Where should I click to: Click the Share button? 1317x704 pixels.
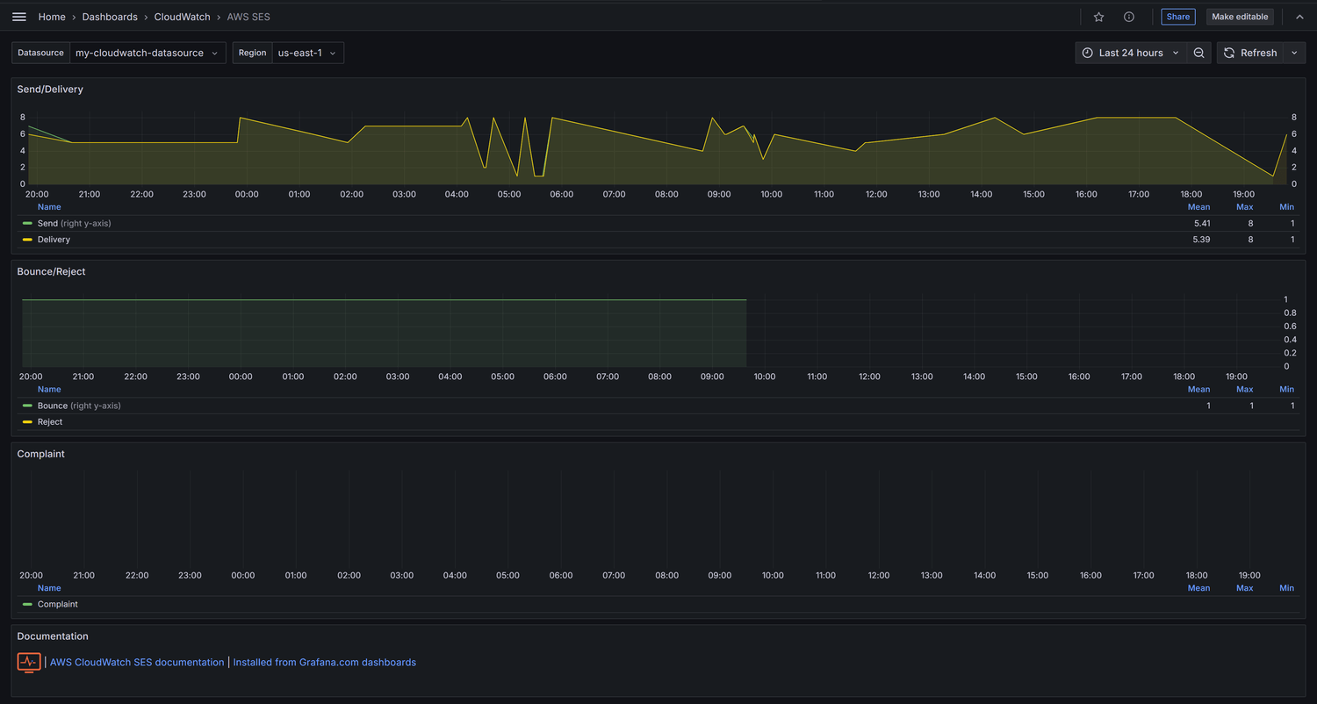[x=1178, y=17]
